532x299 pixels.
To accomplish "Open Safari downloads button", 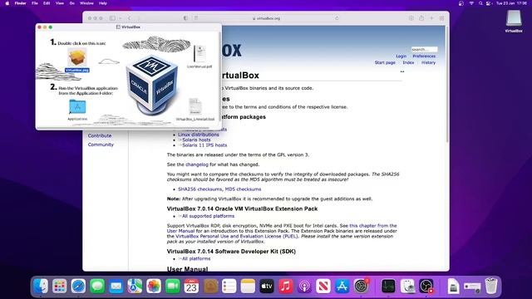I will tap(411, 18).
